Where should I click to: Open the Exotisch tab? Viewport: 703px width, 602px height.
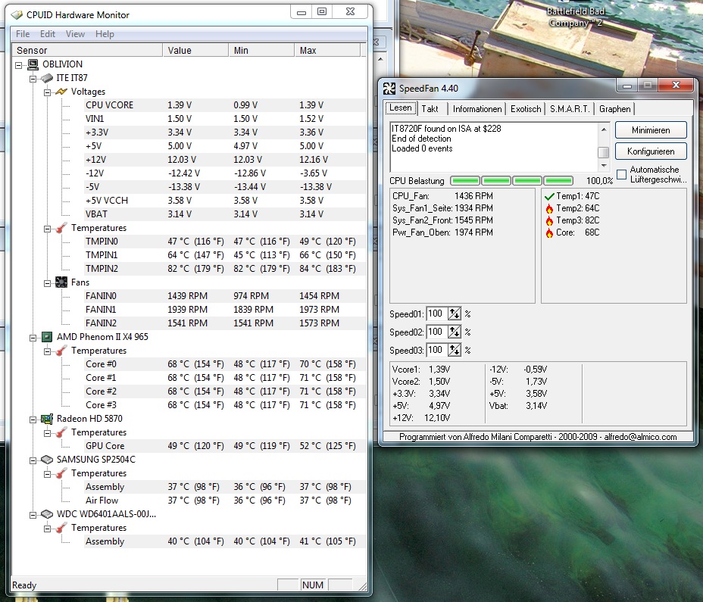click(526, 109)
